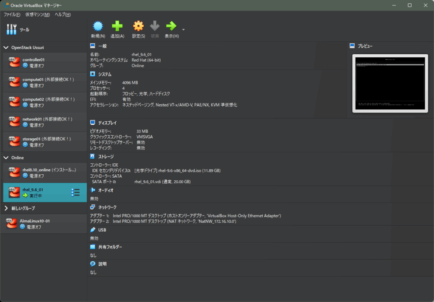Click the システム section heading link

click(x=105, y=74)
